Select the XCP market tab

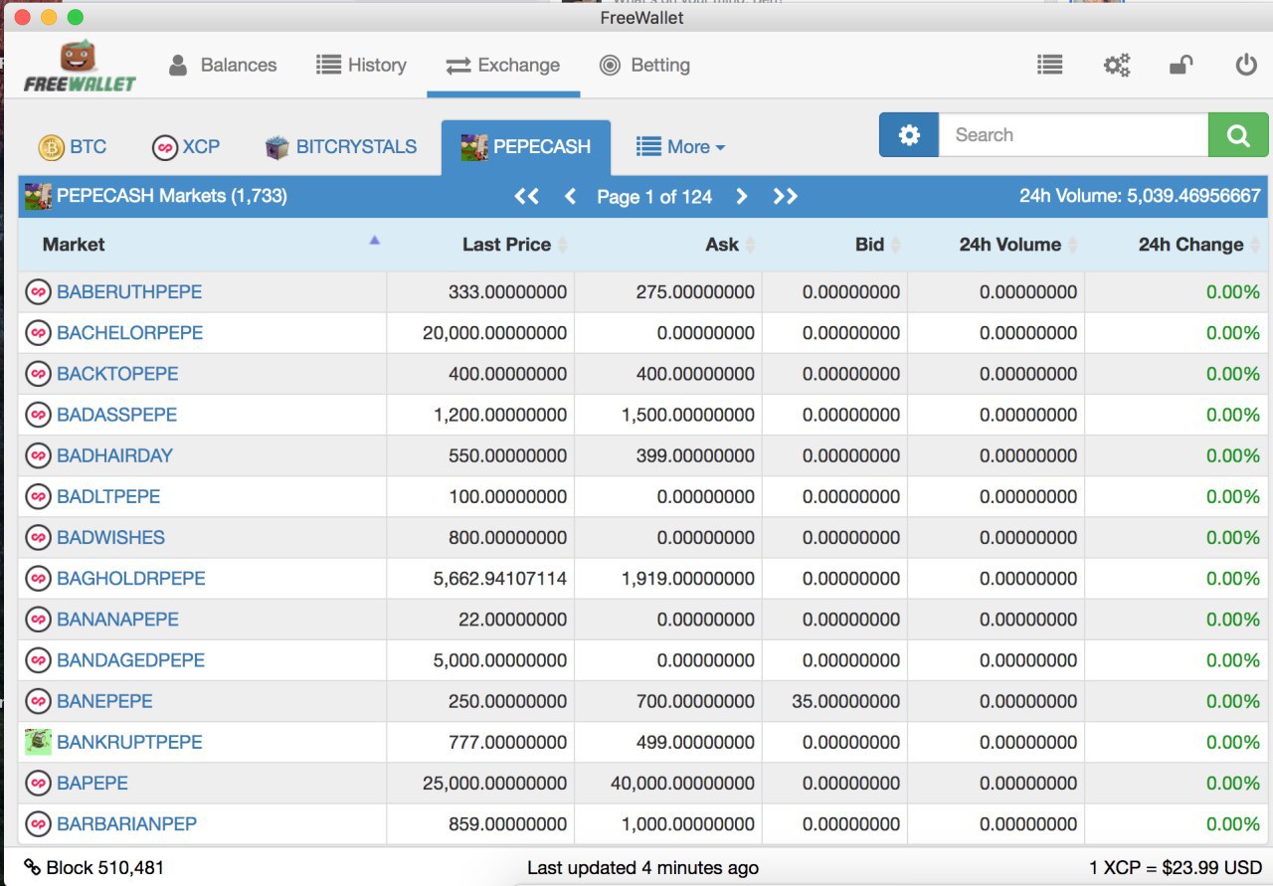(186, 146)
